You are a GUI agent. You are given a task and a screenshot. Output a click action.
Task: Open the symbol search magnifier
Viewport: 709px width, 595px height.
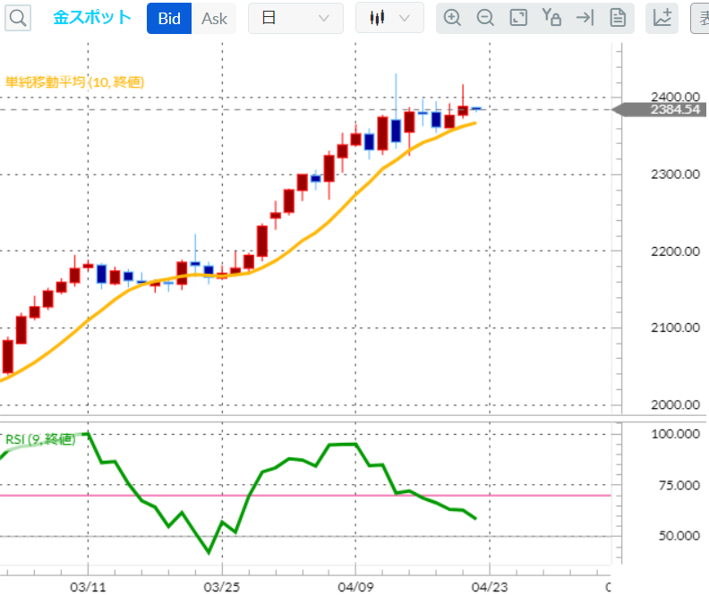pos(18,18)
